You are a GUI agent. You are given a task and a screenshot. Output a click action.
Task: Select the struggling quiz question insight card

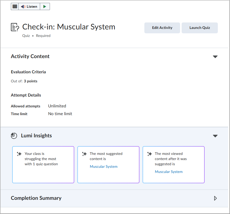[x=43, y=164]
